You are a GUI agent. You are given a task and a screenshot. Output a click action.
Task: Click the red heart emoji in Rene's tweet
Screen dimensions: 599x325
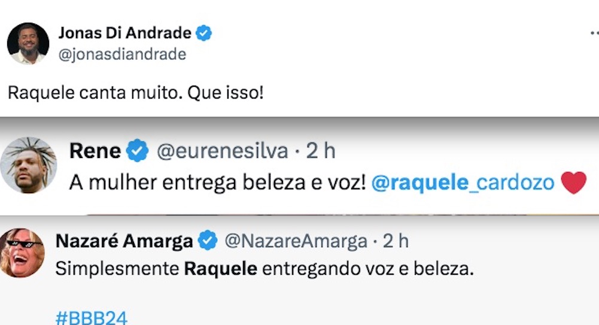[574, 183]
